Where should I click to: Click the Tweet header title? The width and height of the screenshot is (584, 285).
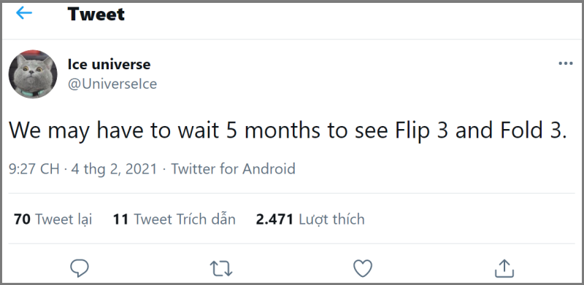[x=96, y=14]
